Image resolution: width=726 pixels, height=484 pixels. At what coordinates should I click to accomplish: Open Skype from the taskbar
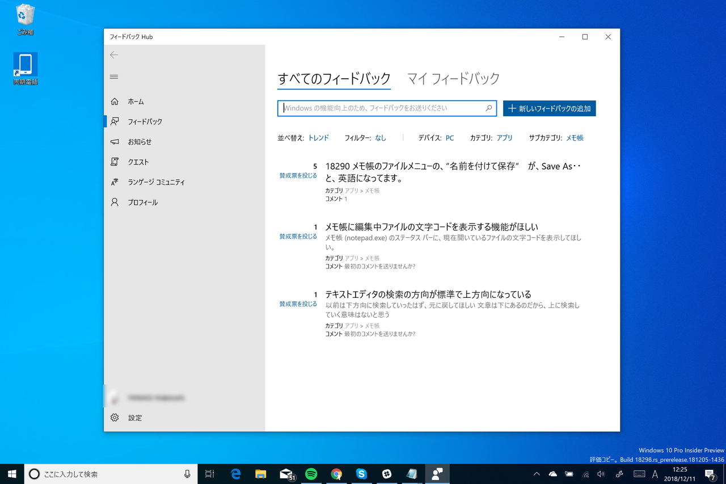tap(361, 474)
